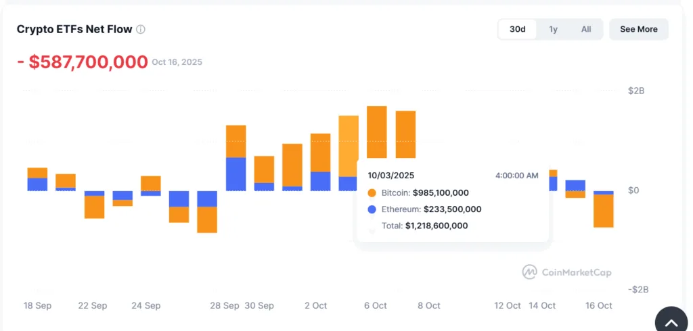Click the negative bar above 22 Sep
The width and height of the screenshot is (693, 331).
click(94, 205)
